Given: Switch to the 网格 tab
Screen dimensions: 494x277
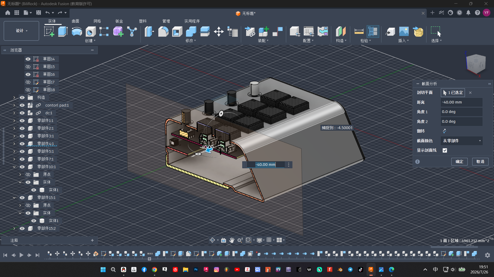Looking at the screenshot, I should click(x=97, y=21).
